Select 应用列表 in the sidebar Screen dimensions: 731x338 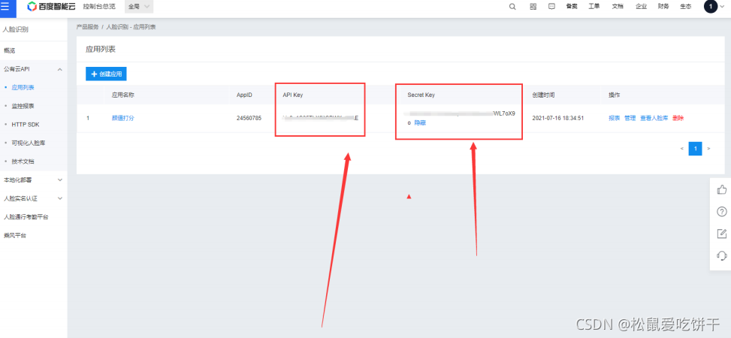click(x=23, y=87)
